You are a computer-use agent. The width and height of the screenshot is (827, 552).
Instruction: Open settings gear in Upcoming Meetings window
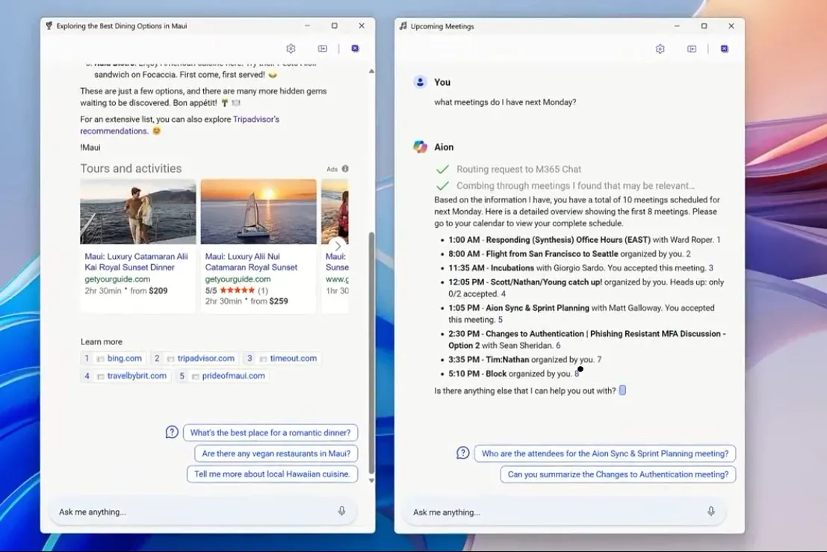(x=660, y=49)
